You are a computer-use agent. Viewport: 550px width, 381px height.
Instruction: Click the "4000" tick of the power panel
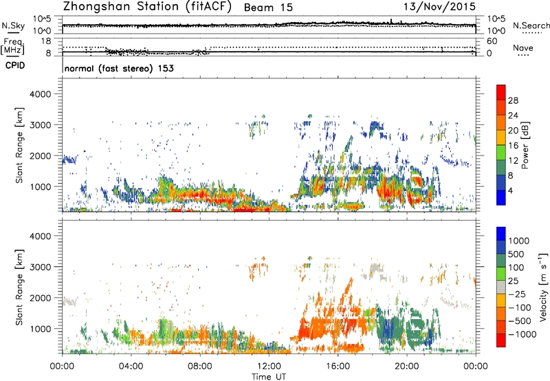tap(41, 94)
